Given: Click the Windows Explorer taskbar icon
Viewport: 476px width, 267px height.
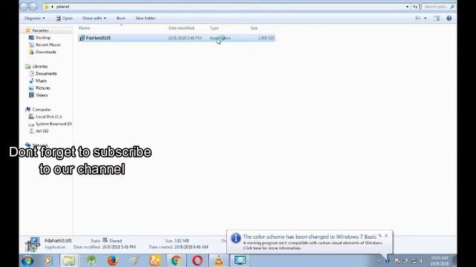Looking at the screenshot, I should coord(69,260).
